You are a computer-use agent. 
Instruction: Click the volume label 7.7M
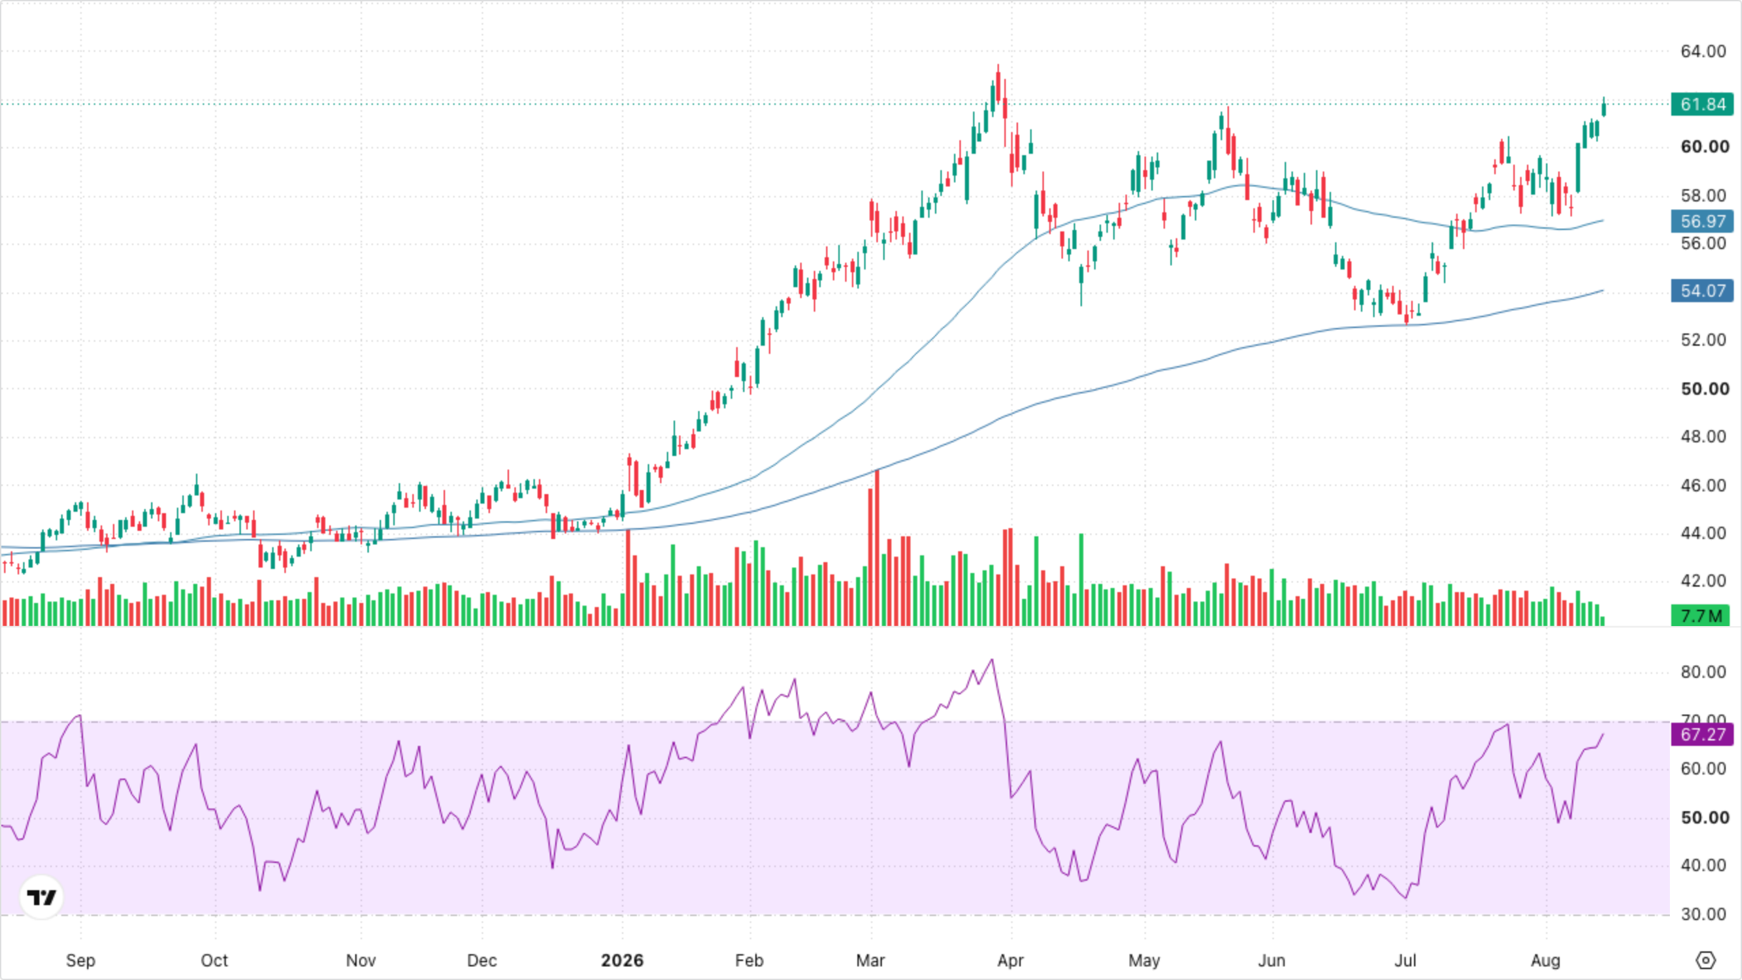tap(1700, 616)
